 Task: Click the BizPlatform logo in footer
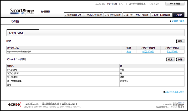178,104
